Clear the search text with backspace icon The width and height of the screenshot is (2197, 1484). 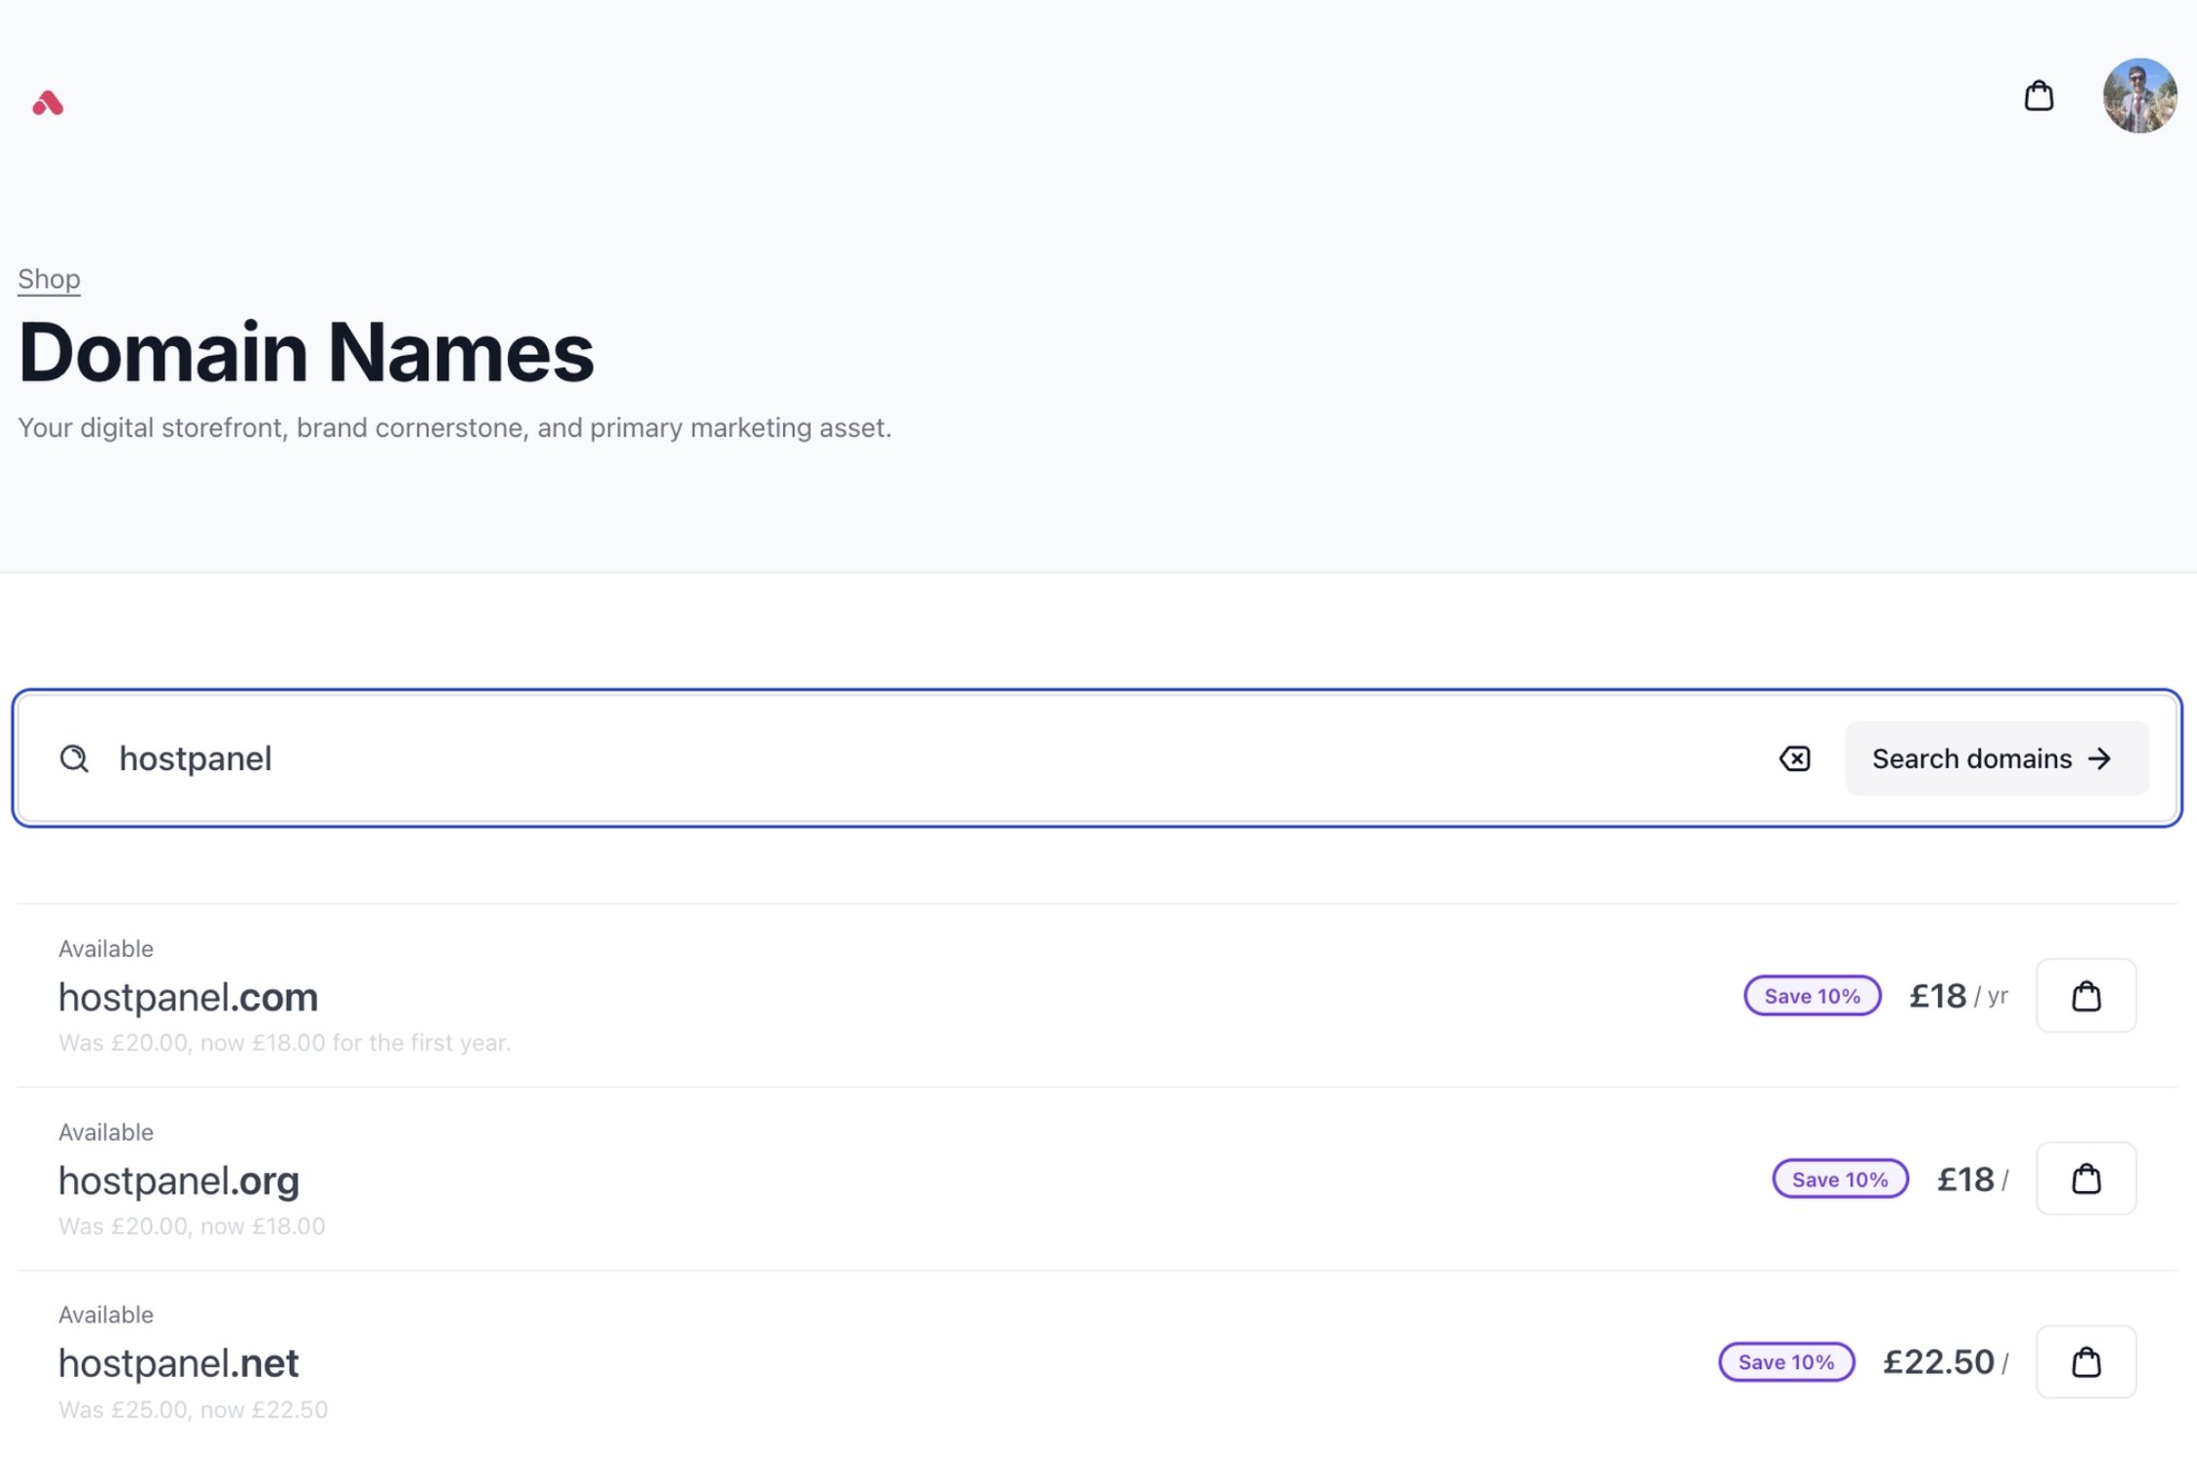click(1794, 759)
